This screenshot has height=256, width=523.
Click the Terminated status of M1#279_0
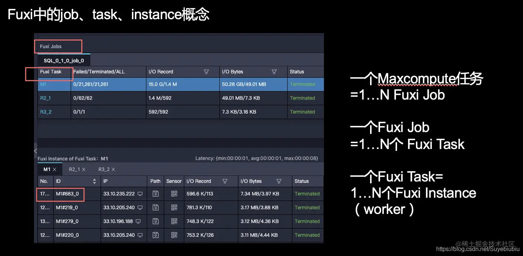pyautogui.click(x=307, y=221)
